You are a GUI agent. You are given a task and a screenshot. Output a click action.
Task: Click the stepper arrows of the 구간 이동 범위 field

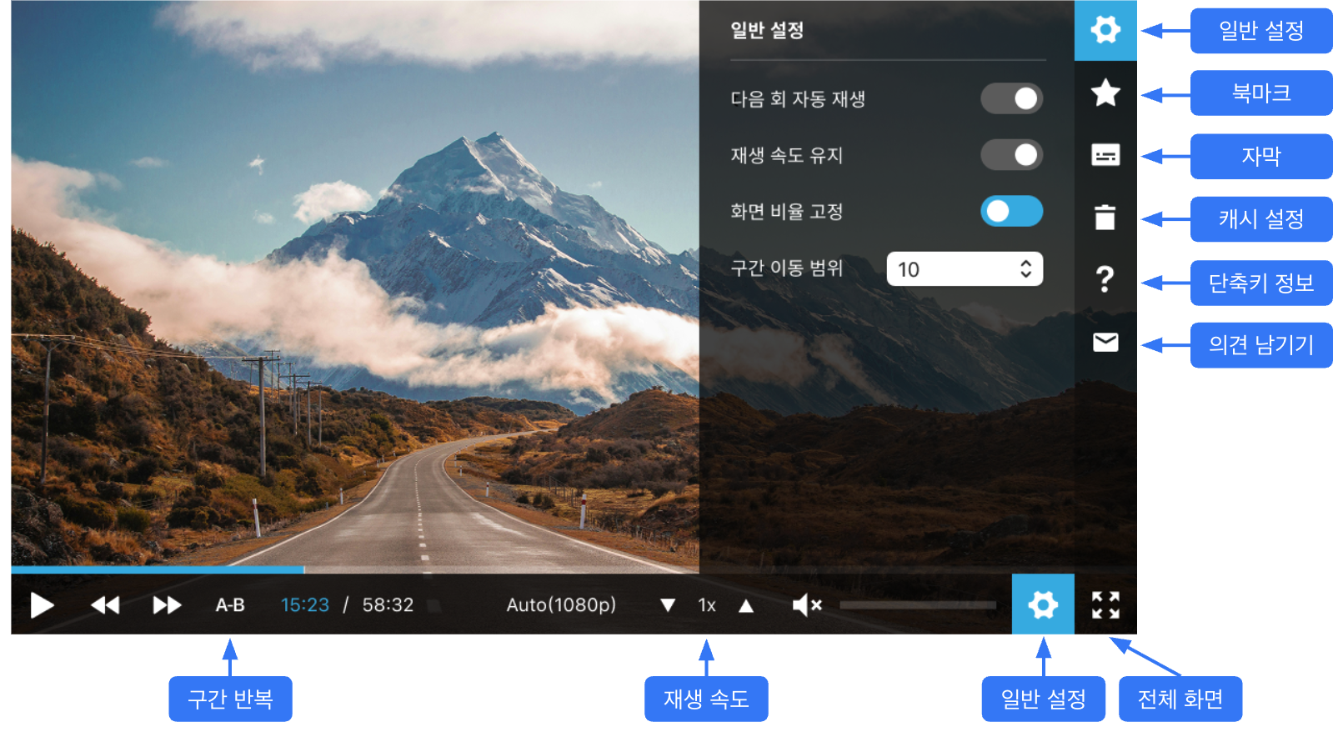click(x=1026, y=269)
